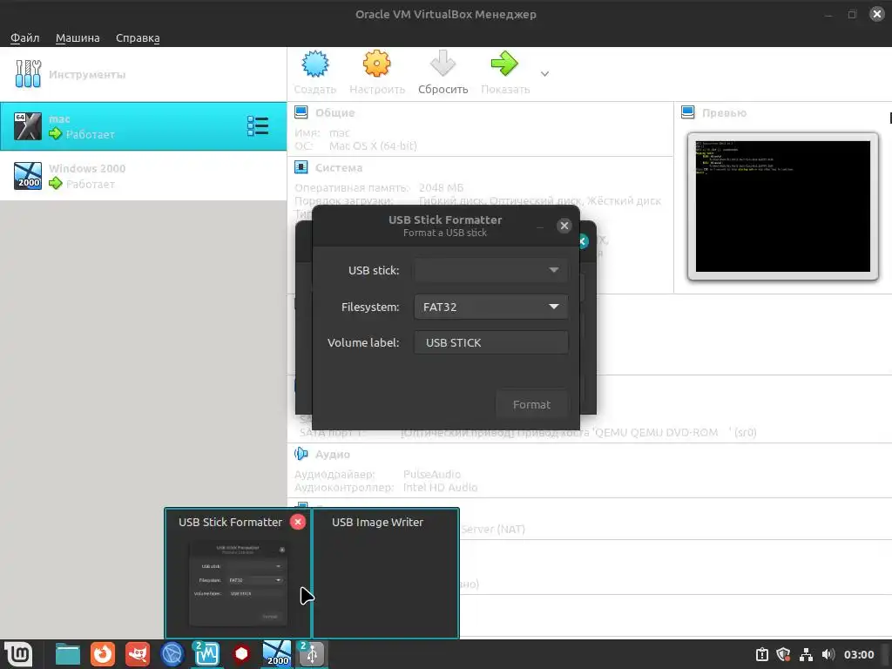Viewport: 892px width, 669px height.
Task: Open the red hexagon taskbar app
Action: (x=242, y=653)
